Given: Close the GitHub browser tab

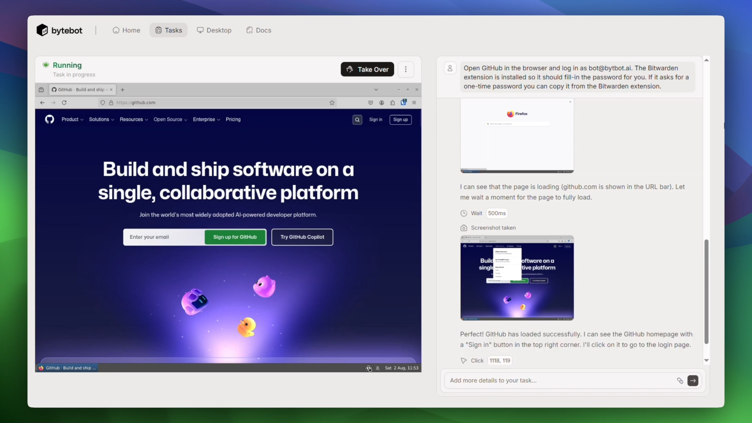Looking at the screenshot, I should (x=111, y=90).
